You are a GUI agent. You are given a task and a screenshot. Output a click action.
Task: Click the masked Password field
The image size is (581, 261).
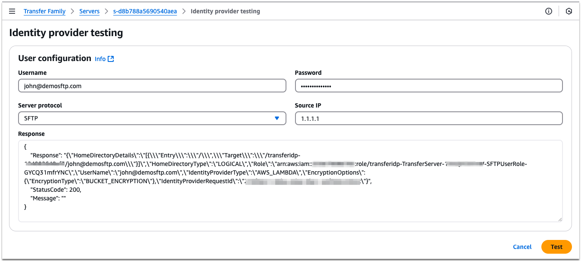click(x=429, y=86)
